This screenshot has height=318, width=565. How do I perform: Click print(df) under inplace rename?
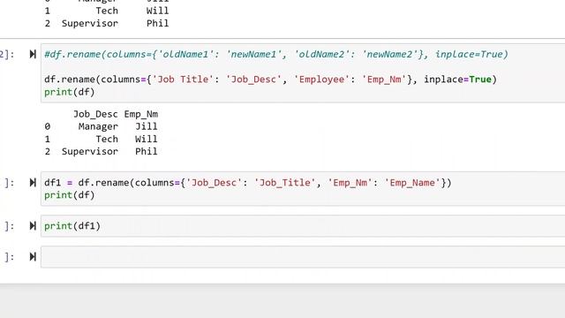point(69,92)
